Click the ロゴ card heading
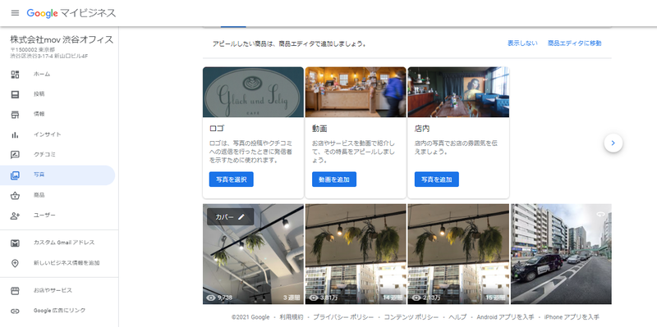 216,129
